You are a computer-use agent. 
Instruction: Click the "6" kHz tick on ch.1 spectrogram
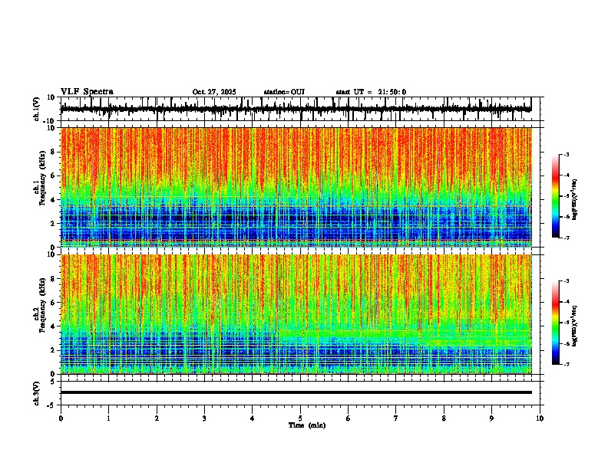click(54, 175)
